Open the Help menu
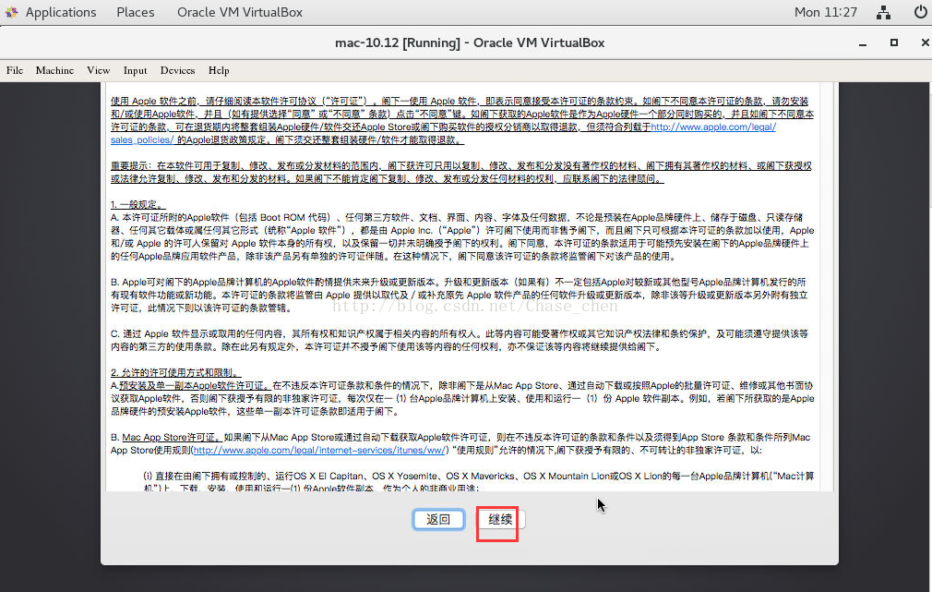The width and height of the screenshot is (932, 592). click(219, 70)
